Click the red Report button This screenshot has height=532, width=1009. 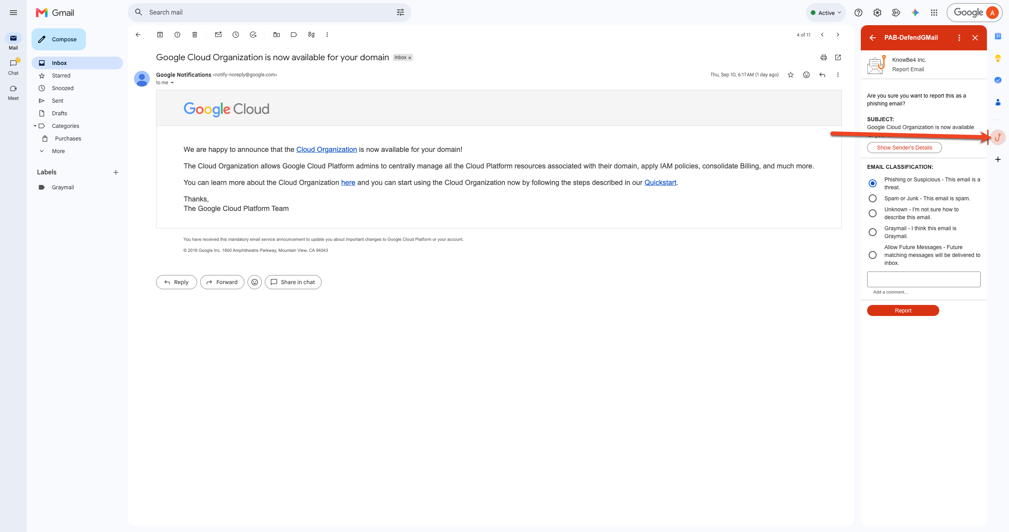[x=903, y=310]
